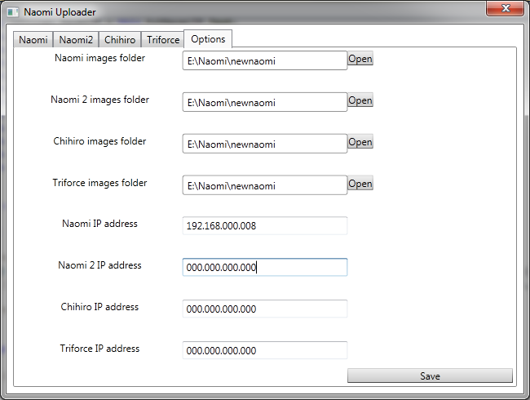Focus the Naomi images folder path field
Viewport: 530px width, 400px height.
(x=265, y=60)
